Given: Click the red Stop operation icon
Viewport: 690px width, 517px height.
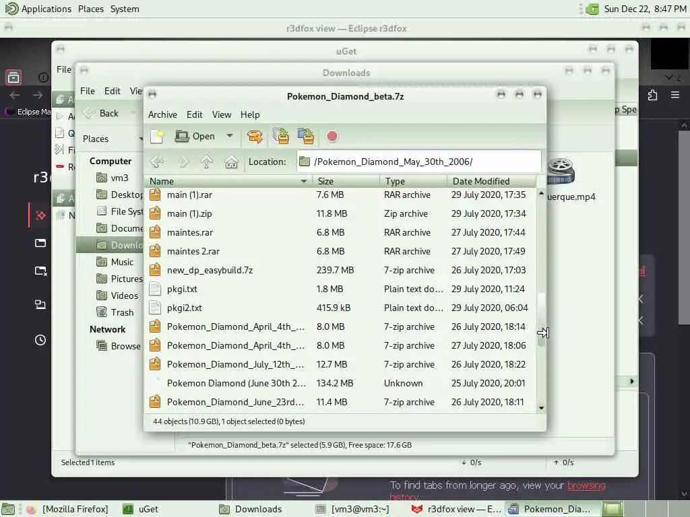Looking at the screenshot, I should click(x=332, y=136).
